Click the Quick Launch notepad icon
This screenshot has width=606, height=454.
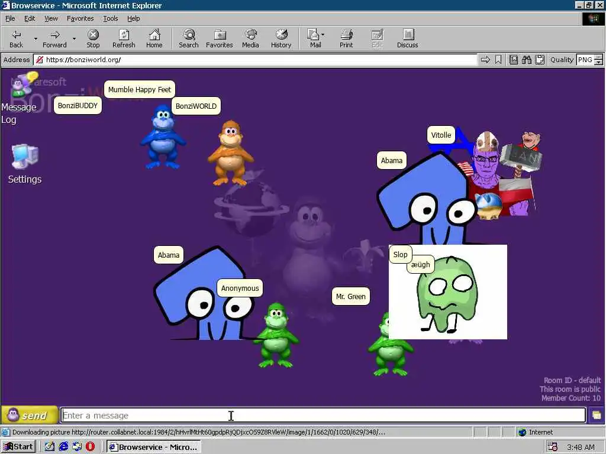pos(49,447)
